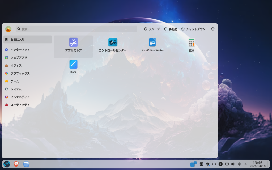
Task: Click the user avatar in the menu header
Action: (8, 29)
